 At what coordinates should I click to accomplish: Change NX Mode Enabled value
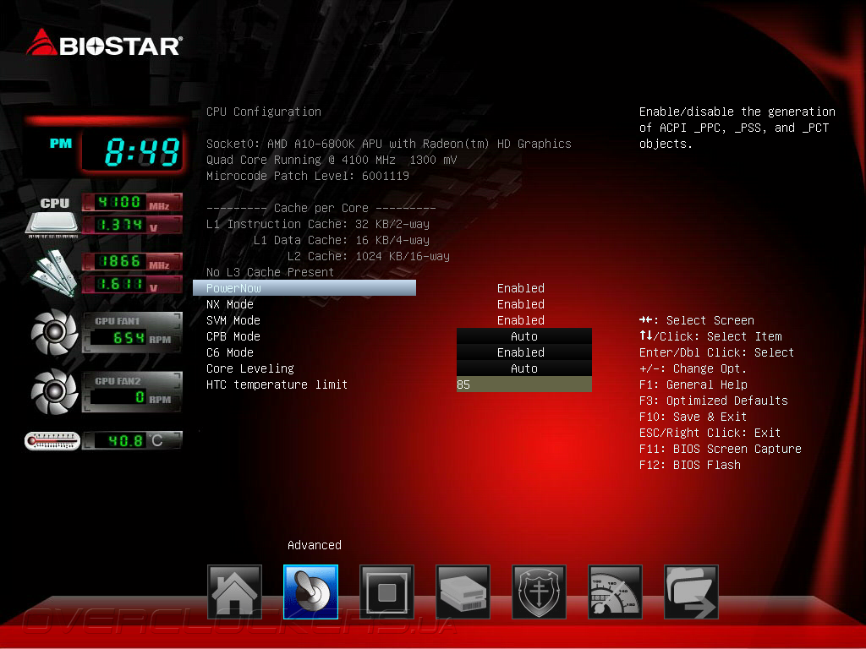pyautogui.click(x=521, y=304)
